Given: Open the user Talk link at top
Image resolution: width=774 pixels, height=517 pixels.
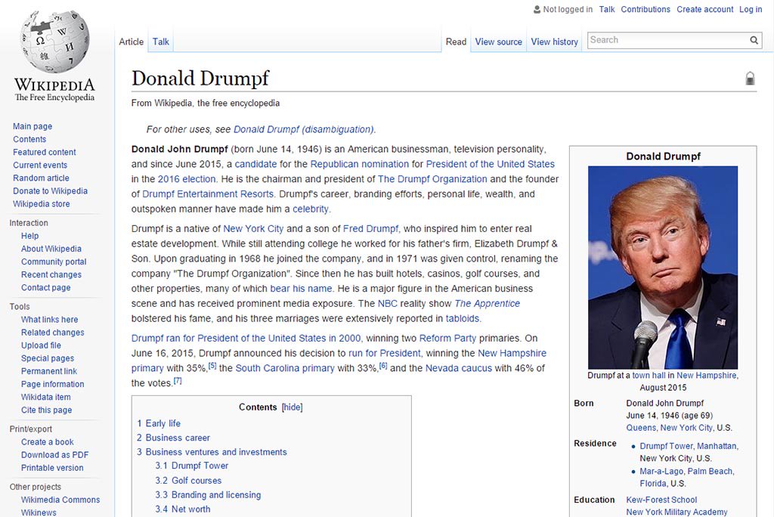Looking at the screenshot, I should click(x=607, y=9).
